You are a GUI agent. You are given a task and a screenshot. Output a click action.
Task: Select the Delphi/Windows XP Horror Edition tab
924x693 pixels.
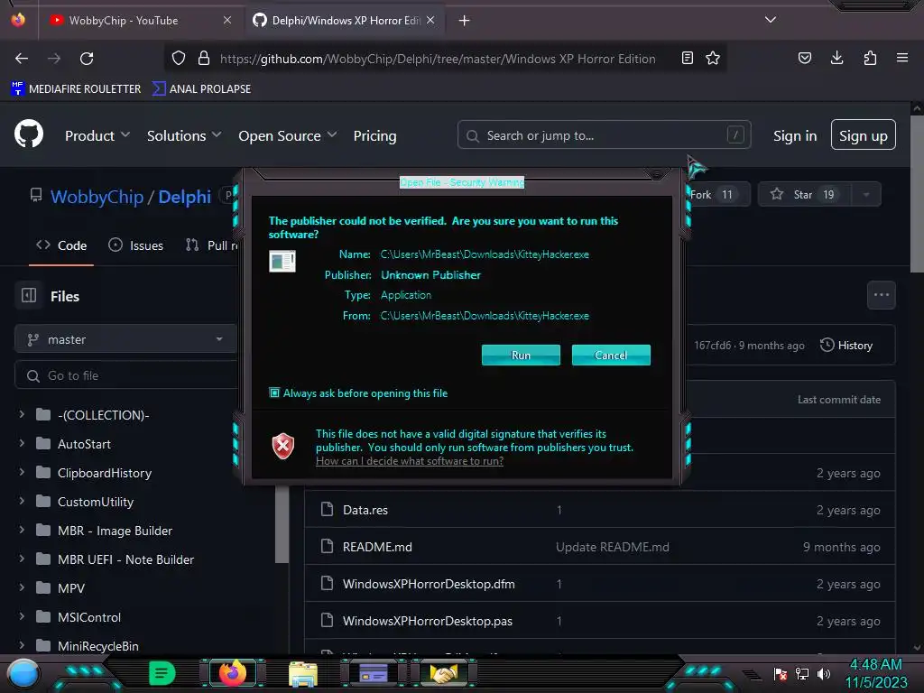[345, 21]
